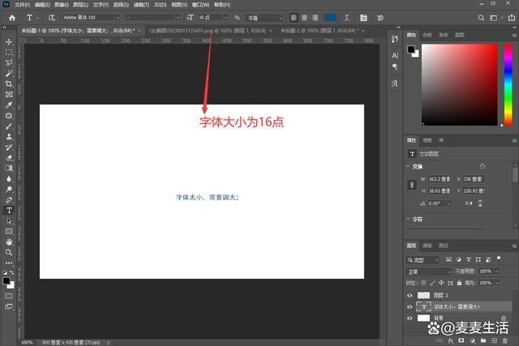Select the Clone Stamp tool
Viewport: 519px width, 346px height.
pyautogui.click(x=9, y=137)
